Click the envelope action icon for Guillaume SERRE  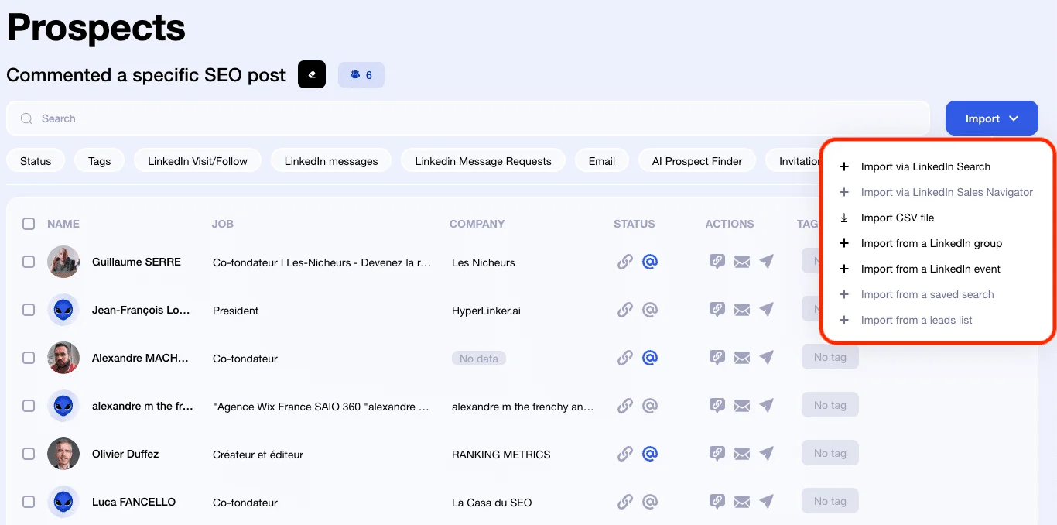point(742,262)
